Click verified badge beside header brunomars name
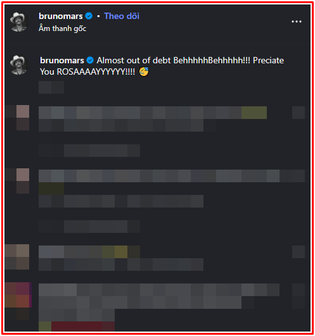This screenshot has height=336, width=315. click(89, 16)
